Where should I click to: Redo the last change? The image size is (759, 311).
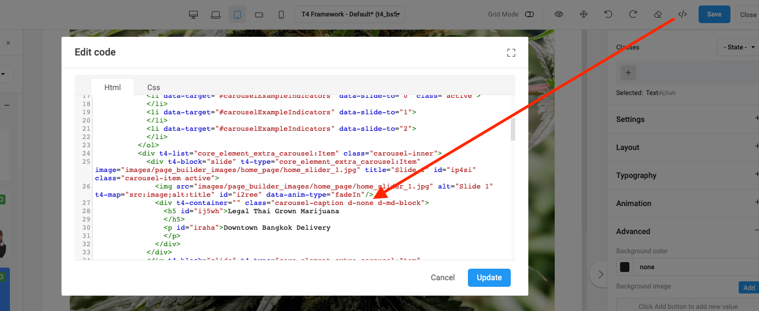633,14
